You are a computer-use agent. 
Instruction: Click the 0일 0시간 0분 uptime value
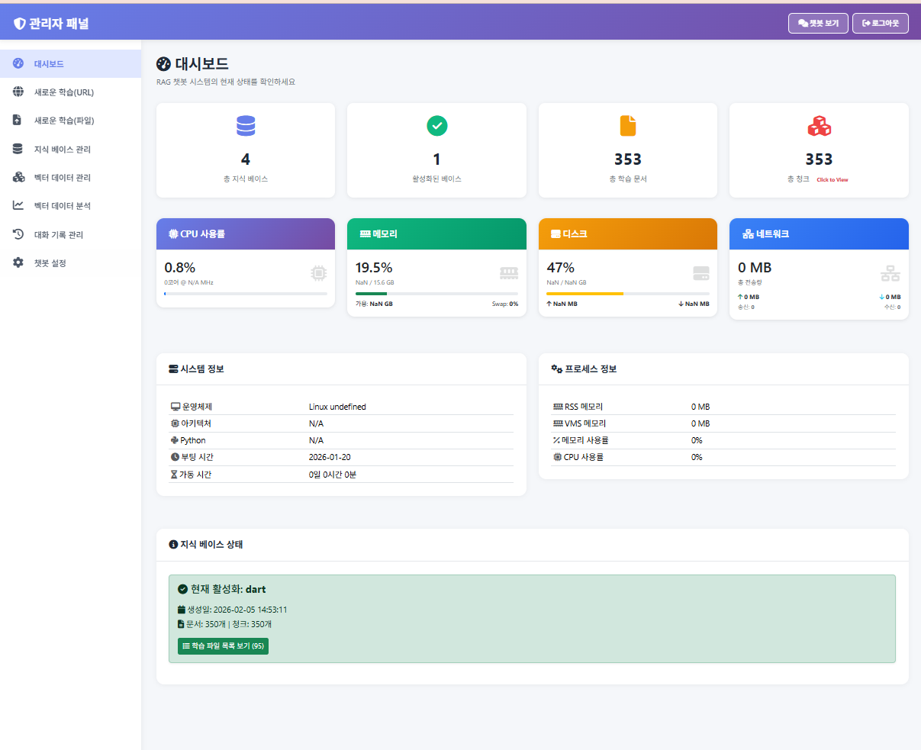pyautogui.click(x=333, y=475)
